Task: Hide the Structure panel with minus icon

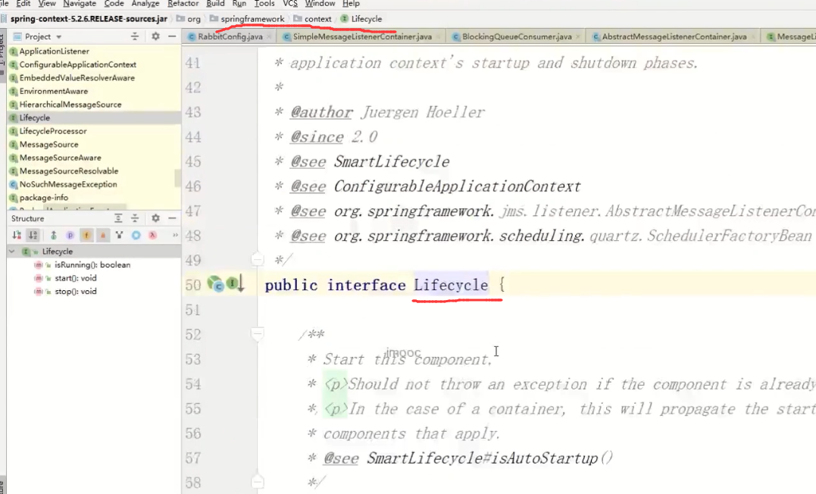Action: 172,219
